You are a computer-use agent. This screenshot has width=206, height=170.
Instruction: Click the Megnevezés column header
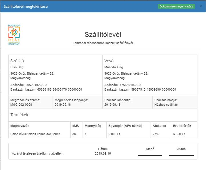click(x=20, y=126)
